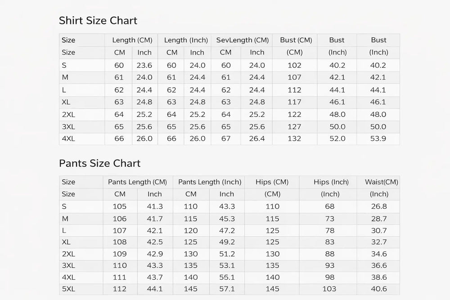The image size is (450, 300).
Task: Click the Shirt Size Chart heading
Action: pos(98,21)
